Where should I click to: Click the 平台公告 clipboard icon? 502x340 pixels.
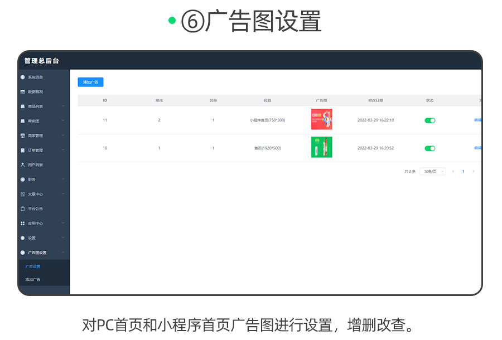click(x=23, y=208)
